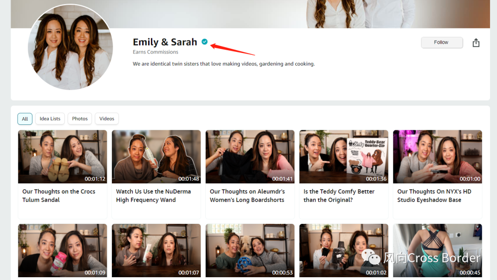The width and height of the screenshot is (497, 280).
Task: Play the dog video lasting 00:00:53
Action: pyautogui.click(x=250, y=251)
